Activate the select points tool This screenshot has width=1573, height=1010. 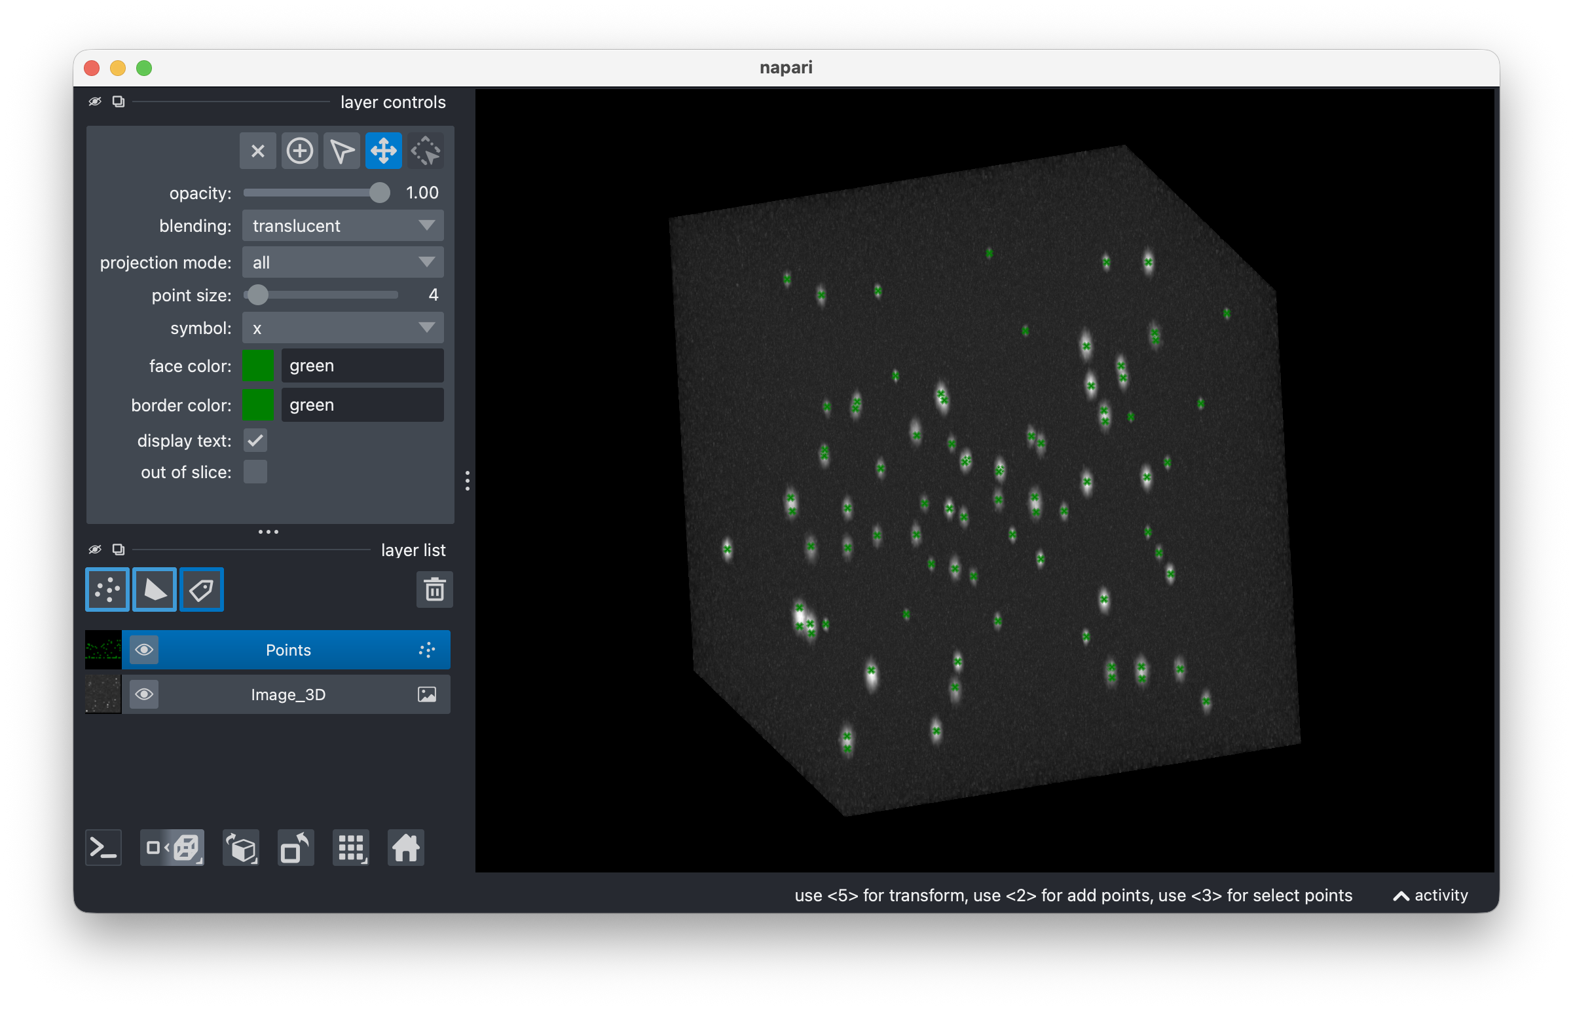(x=342, y=151)
